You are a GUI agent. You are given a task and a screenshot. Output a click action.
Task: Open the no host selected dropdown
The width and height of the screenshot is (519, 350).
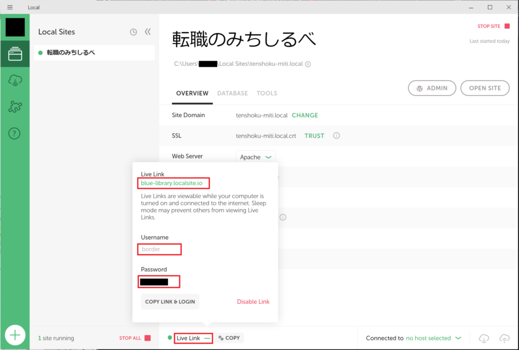pyautogui.click(x=434, y=338)
